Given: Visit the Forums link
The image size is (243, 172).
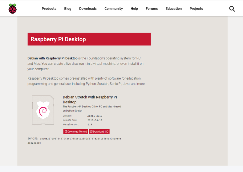Looking at the screenshot, I should (x=152, y=9).
